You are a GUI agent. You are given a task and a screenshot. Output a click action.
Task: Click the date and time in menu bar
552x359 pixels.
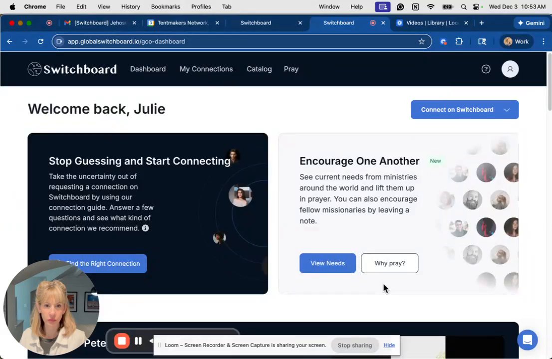(517, 6)
